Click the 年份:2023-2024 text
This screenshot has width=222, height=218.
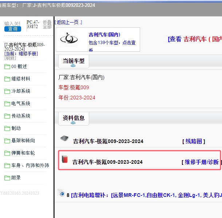pos(77,98)
